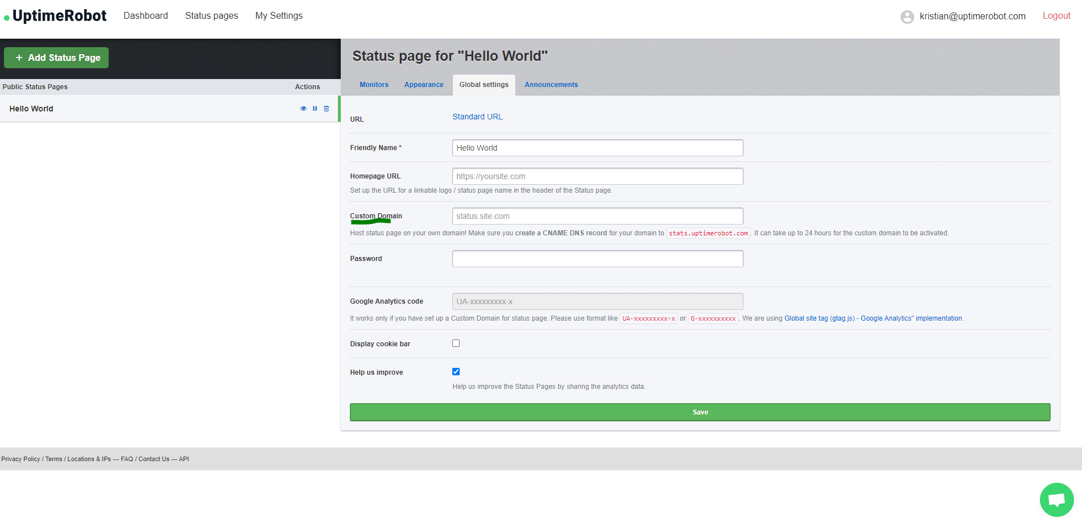Open the Privacy Policy footer link
The image size is (1082, 518).
tap(20, 459)
